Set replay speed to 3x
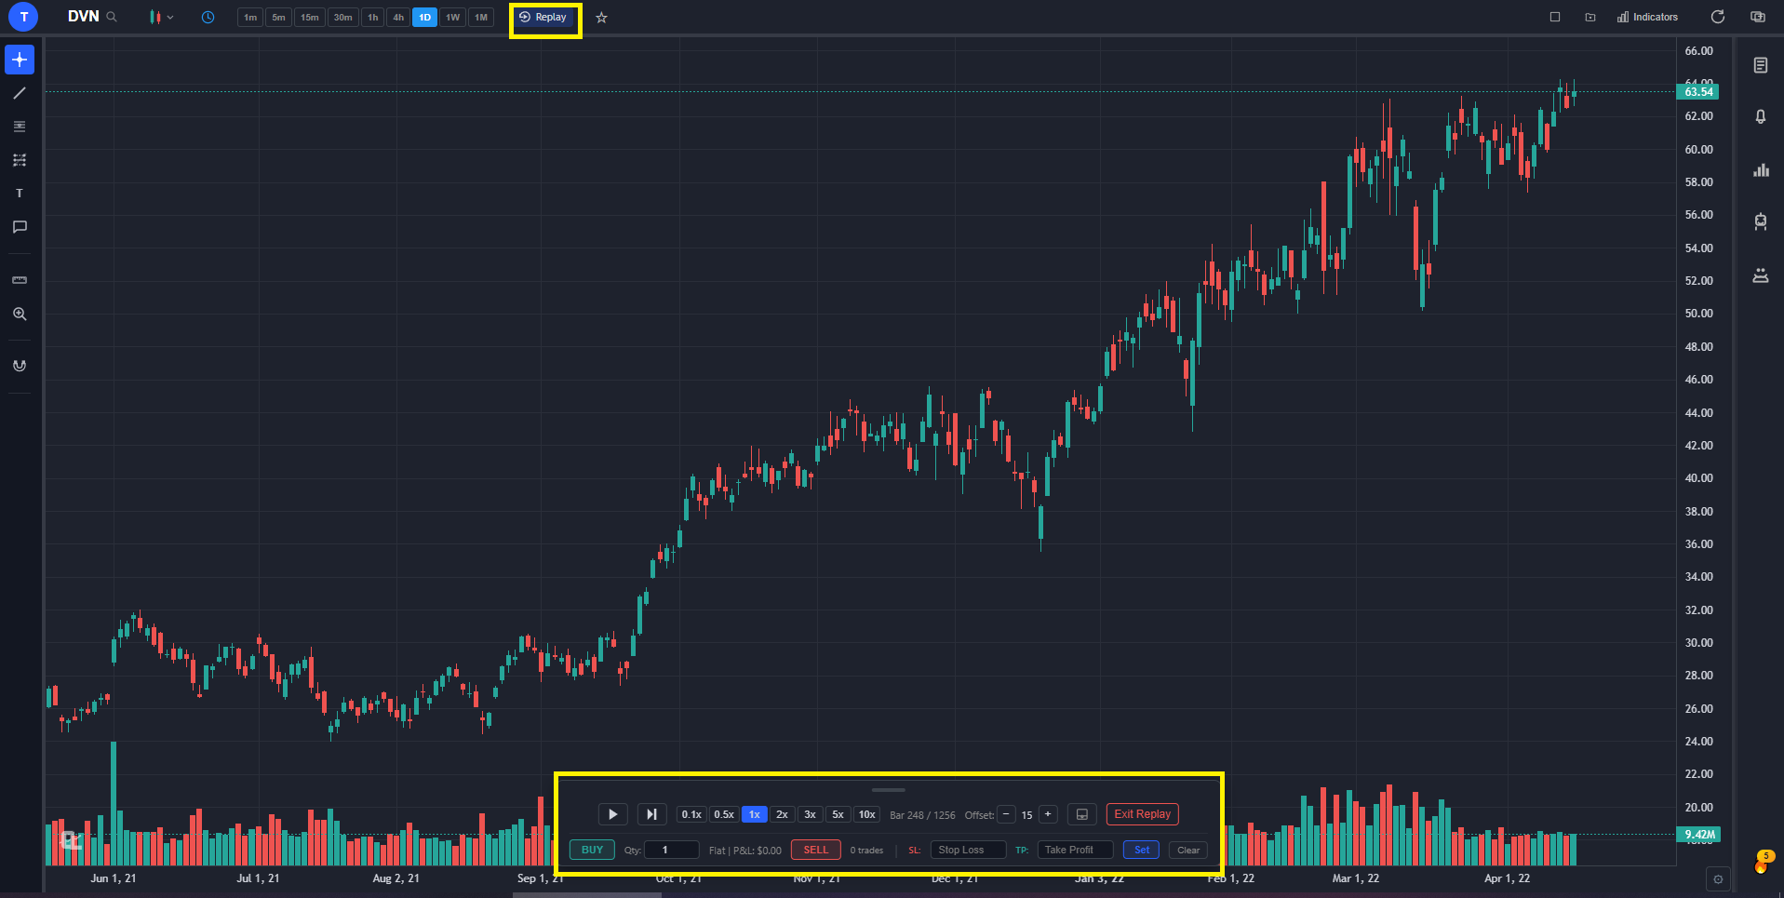Screen dimensions: 1784x898 [811, 814]
